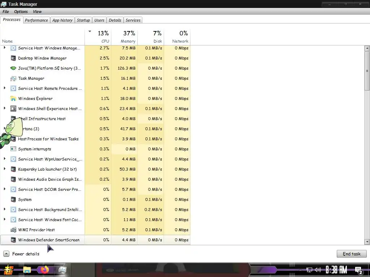
Task: Open the notification action center icon
Action: coord(359,271)
